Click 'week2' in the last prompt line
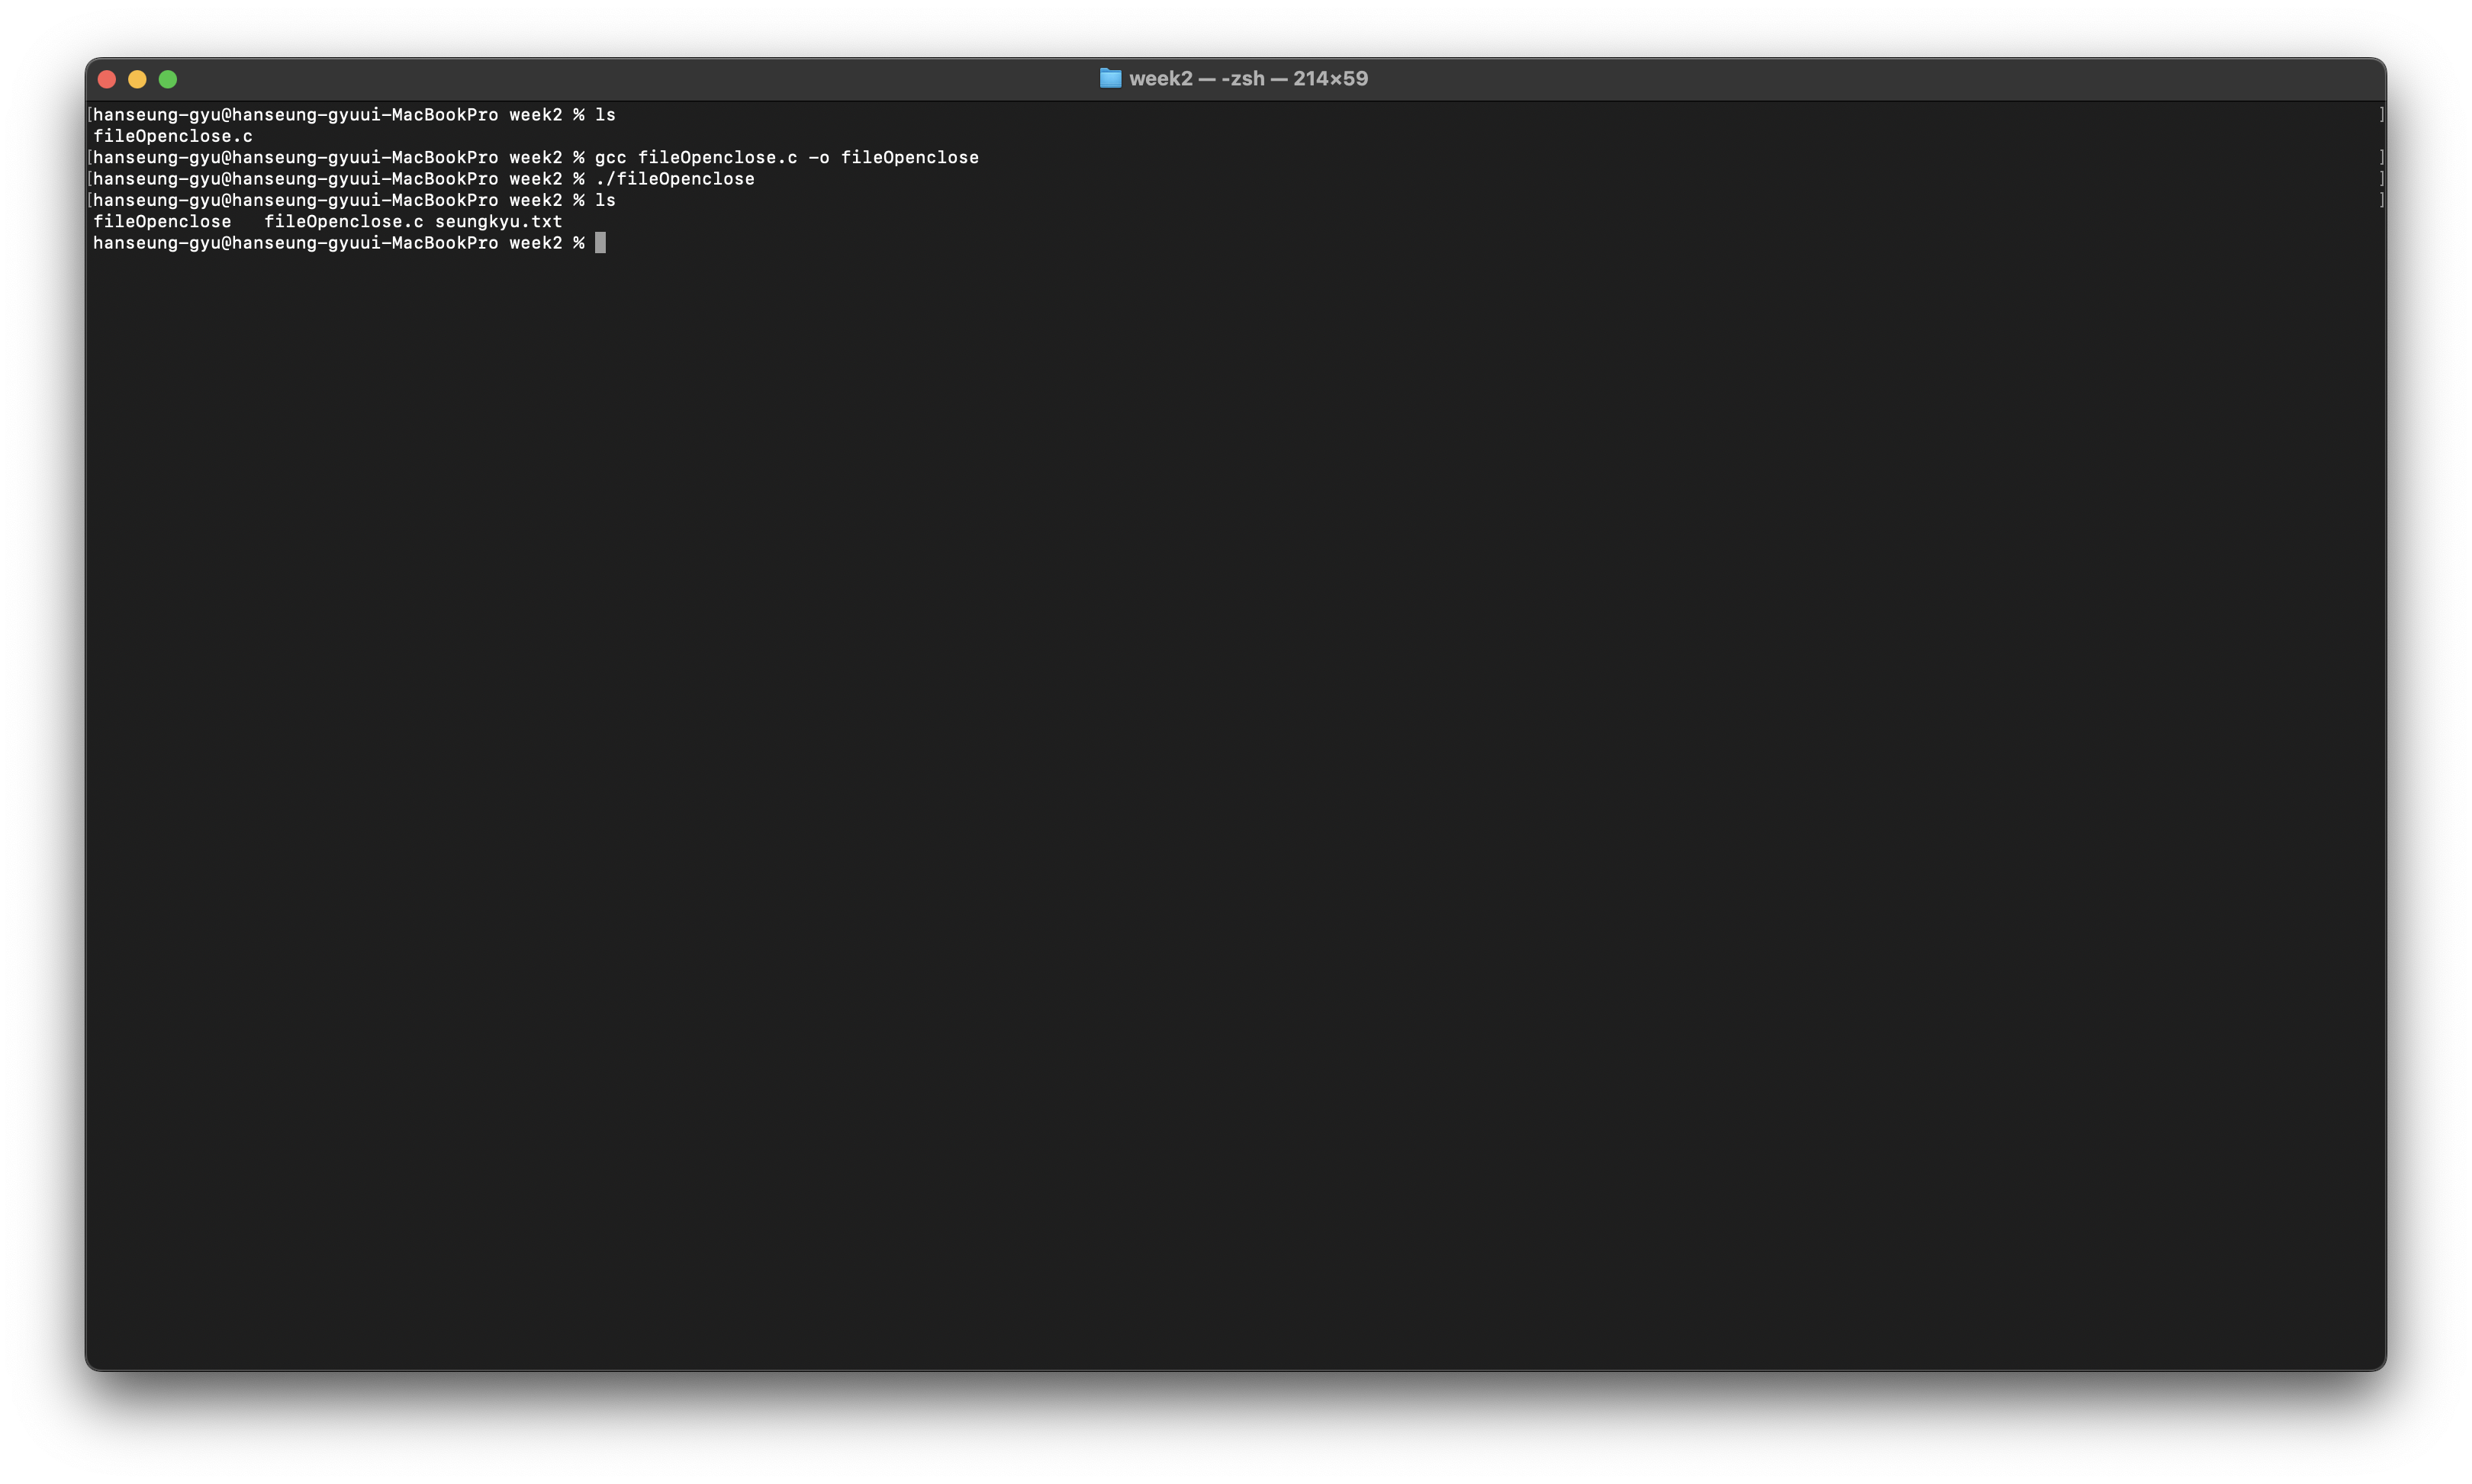2472x1484 pixels. pyautogui.click(x=535, y=243)
